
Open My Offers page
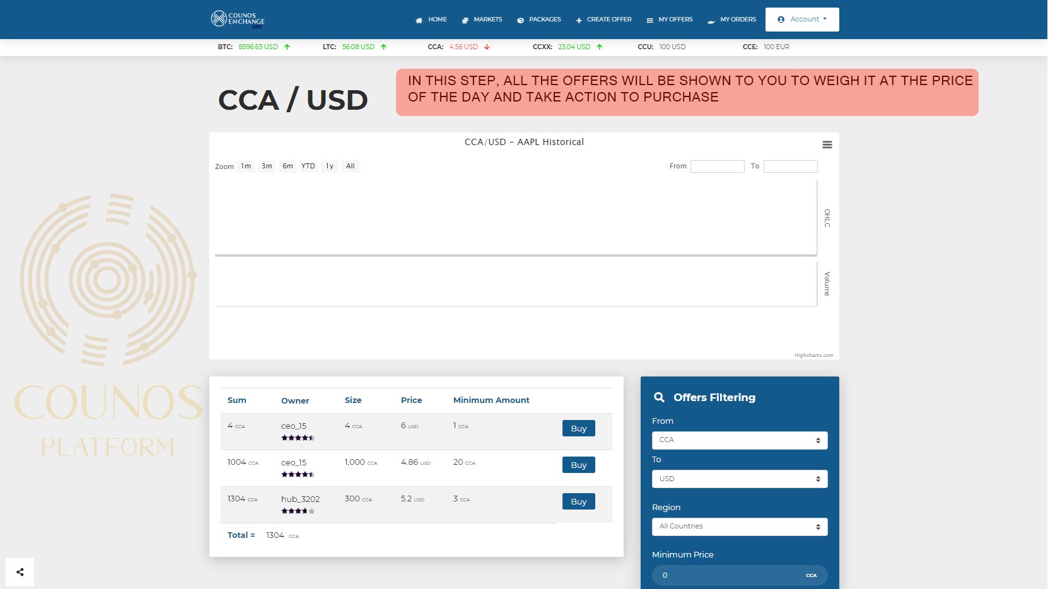tap(669, 20)
